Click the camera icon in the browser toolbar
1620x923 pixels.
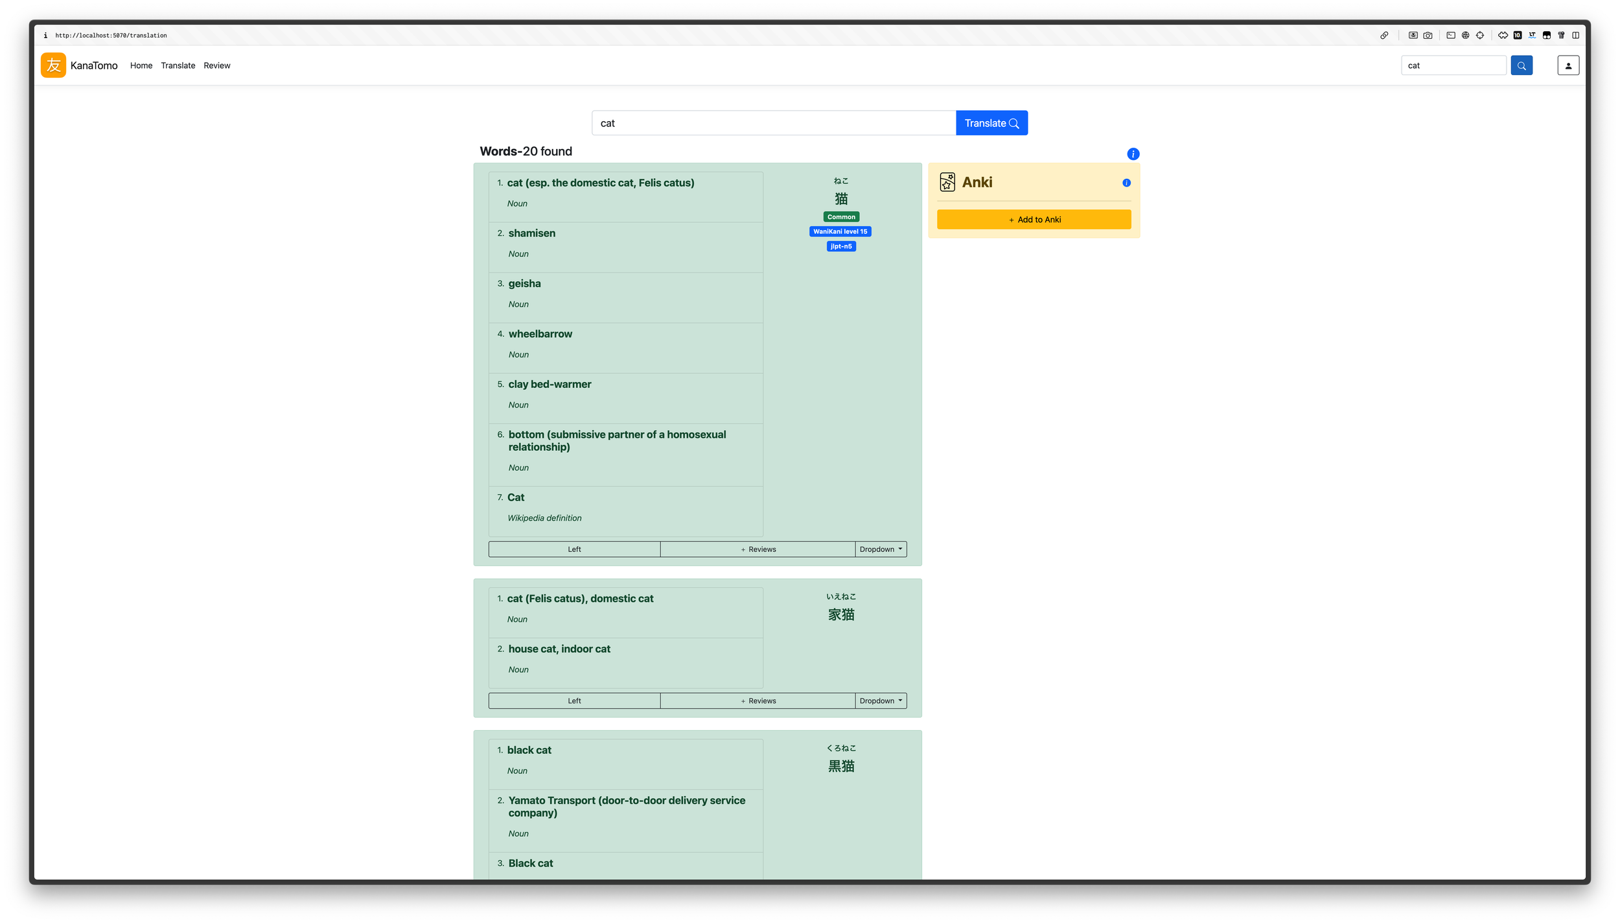point(1428,35)
